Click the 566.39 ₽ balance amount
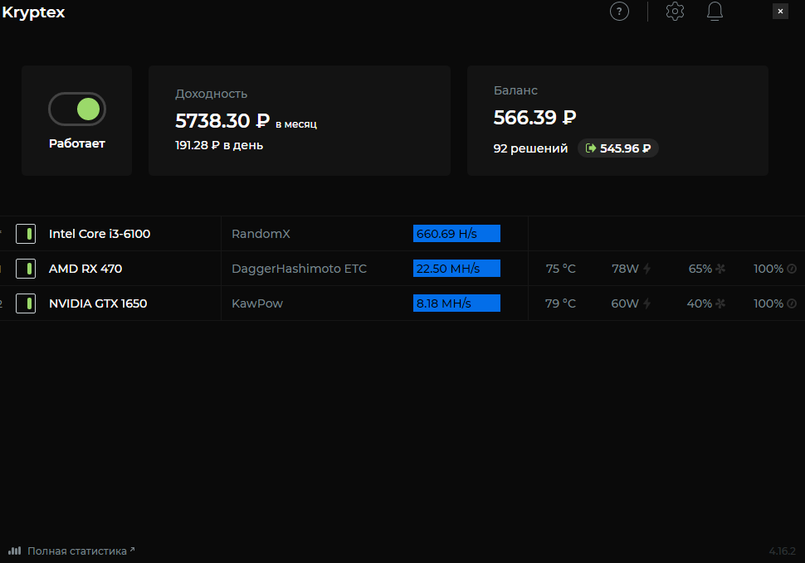The width and height of the screenshot is (805, 563). pos(535,118)
